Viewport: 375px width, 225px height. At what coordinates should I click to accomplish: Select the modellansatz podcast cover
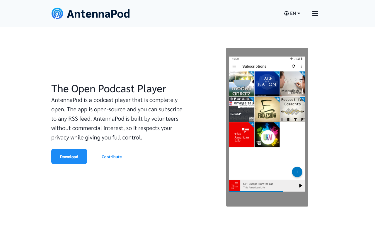[241, 84]
